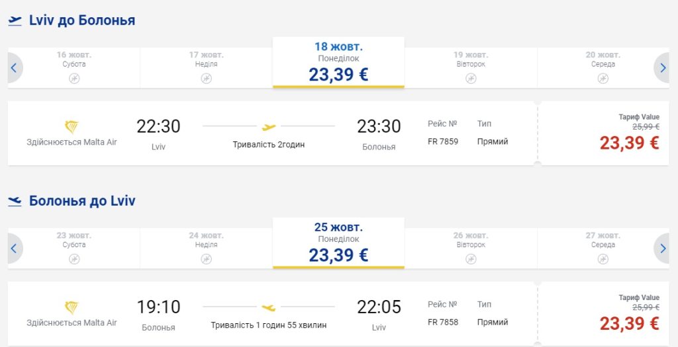Click the departing plane icon beside Lviv до Болонья

pyautogui.click(x=15, y=20)
